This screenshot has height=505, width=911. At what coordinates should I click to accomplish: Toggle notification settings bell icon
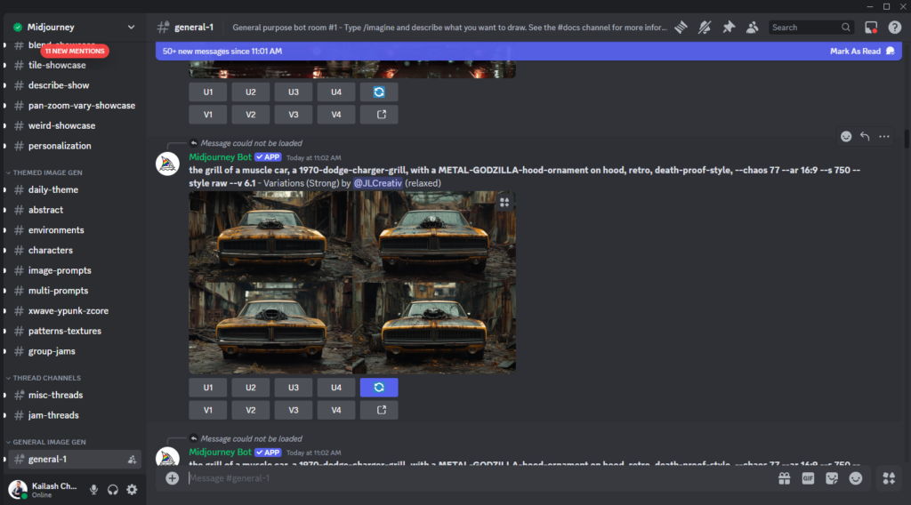[705, 28]
